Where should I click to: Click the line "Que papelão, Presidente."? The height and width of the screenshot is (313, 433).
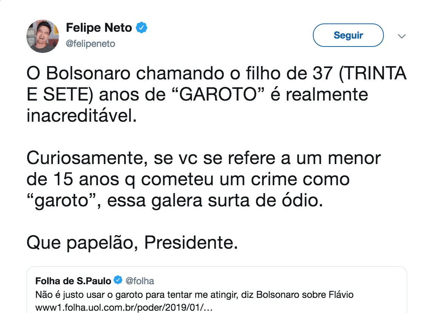(132, 243)
